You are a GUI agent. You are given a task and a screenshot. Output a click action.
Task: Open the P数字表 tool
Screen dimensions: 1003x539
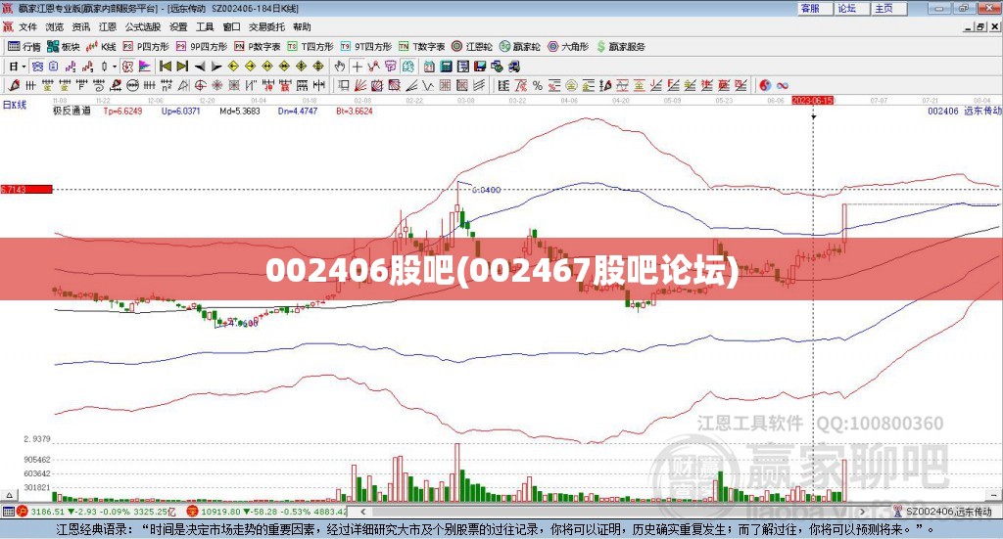258,47
